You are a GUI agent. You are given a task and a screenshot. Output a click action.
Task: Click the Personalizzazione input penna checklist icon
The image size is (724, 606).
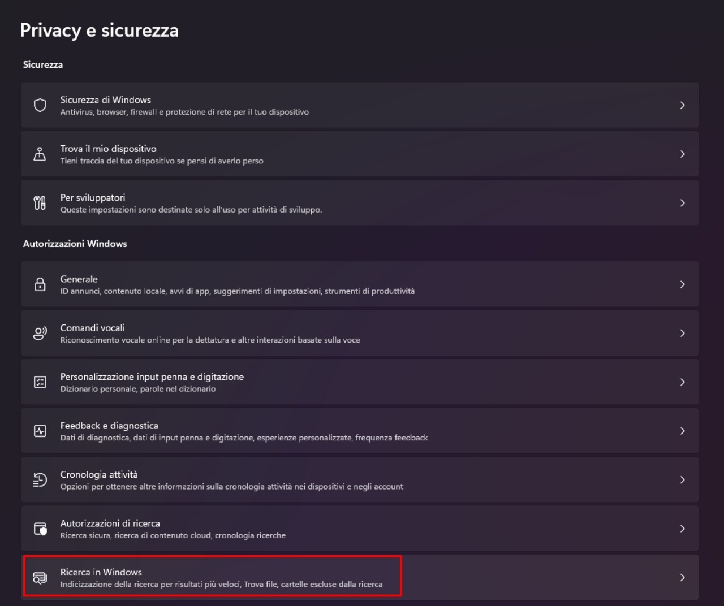(40, 382)
